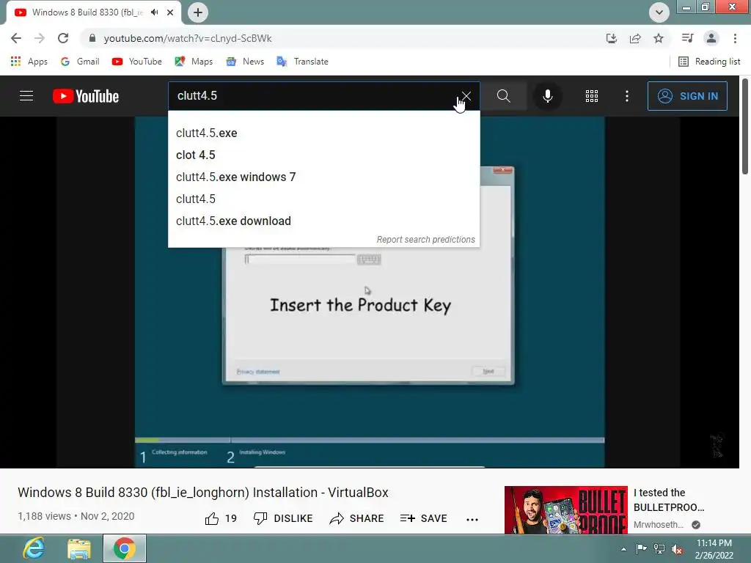Share this page from the address bar
Screen dimensions: 751x563
coord(635,38)
